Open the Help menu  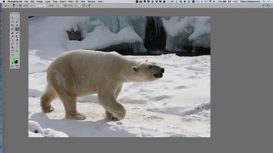click(x=100, y=2)
